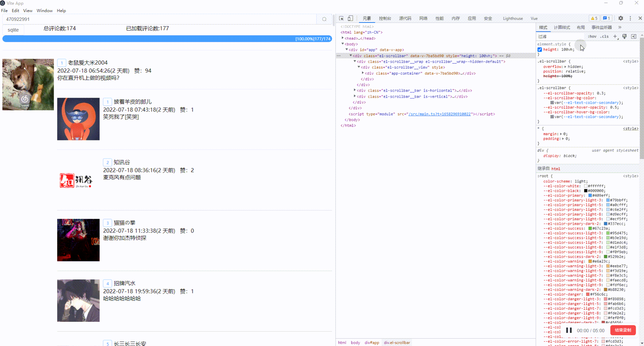644x346 pixels.
Task: Click the search magnifier icon
Action: 324,19
